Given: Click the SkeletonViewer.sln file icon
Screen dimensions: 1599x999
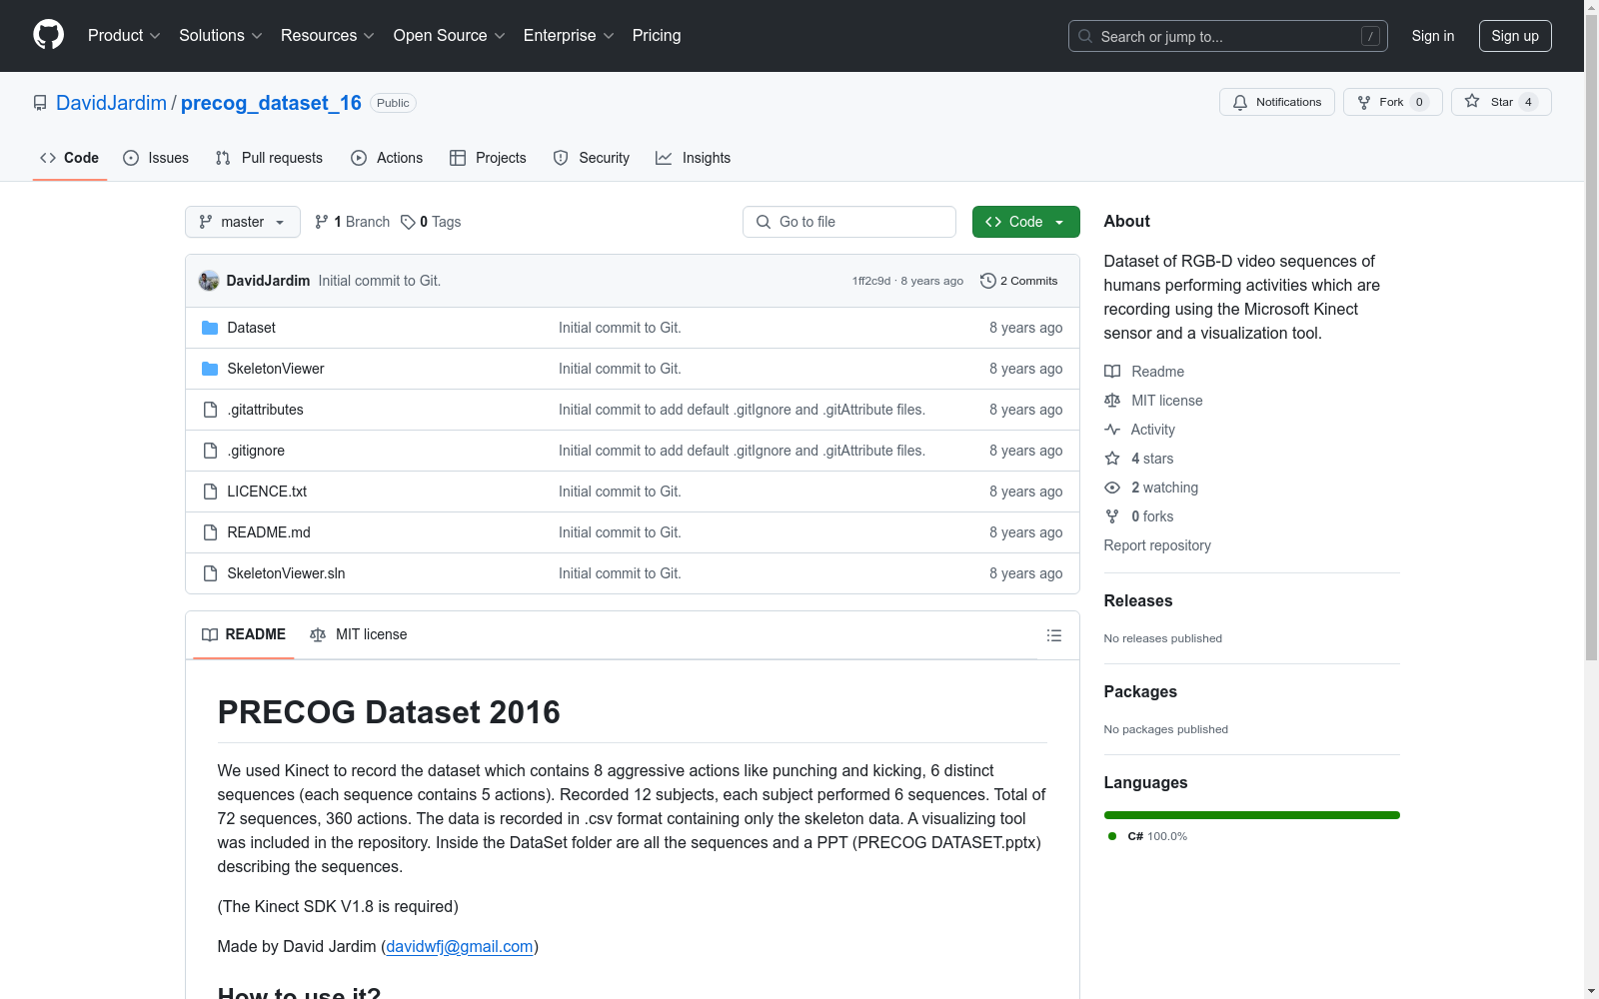Looking at the screenshot, I should (x=210, y=573).
